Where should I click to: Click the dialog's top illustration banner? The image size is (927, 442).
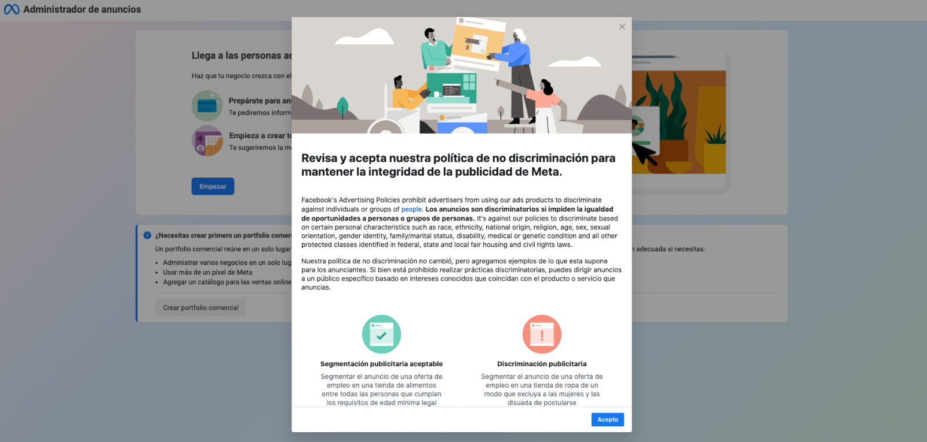[462, 75]
